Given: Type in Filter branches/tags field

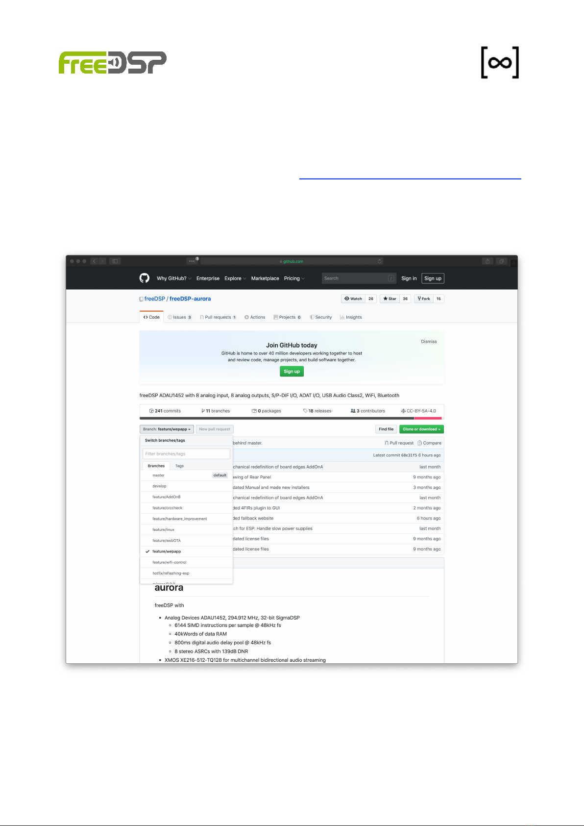Looking at the screenshot, I should (x=186, y=454).
